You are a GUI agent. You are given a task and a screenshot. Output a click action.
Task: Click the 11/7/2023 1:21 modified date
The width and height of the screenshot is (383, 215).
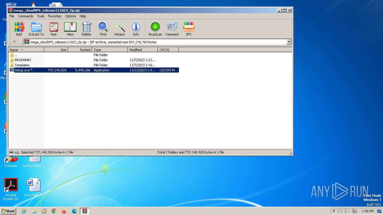[x=143, y=60]
